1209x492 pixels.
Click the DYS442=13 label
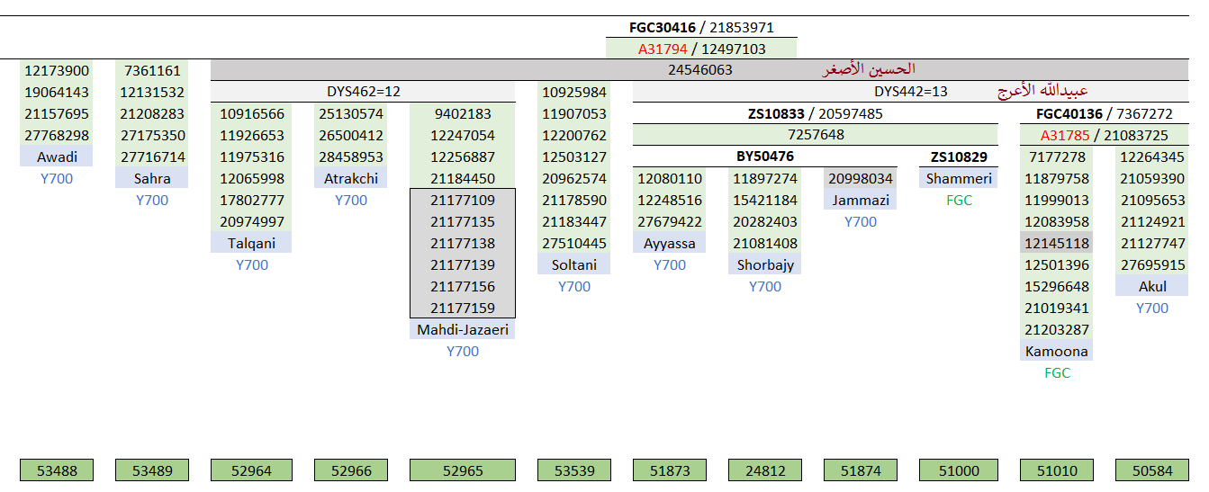911,92
